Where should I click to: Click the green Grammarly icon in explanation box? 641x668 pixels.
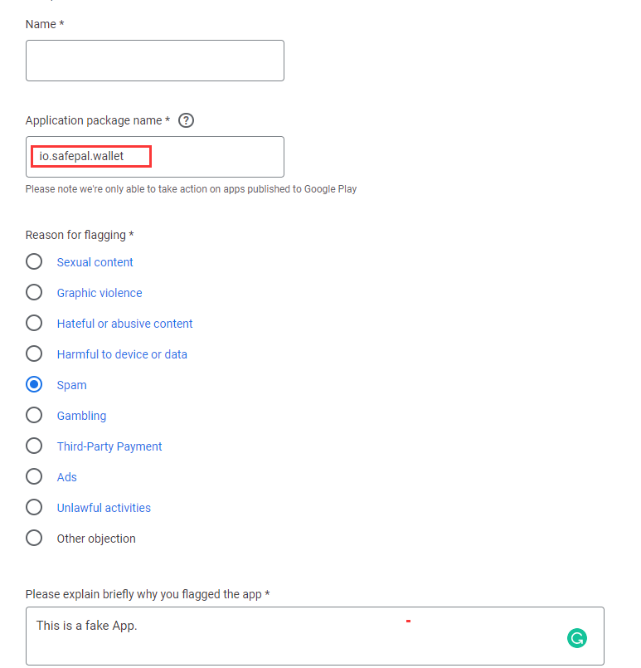point(576,638)
